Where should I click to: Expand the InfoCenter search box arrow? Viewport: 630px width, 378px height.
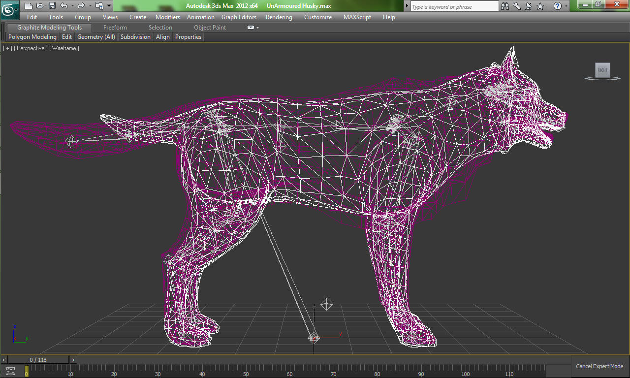coord(407,6)
